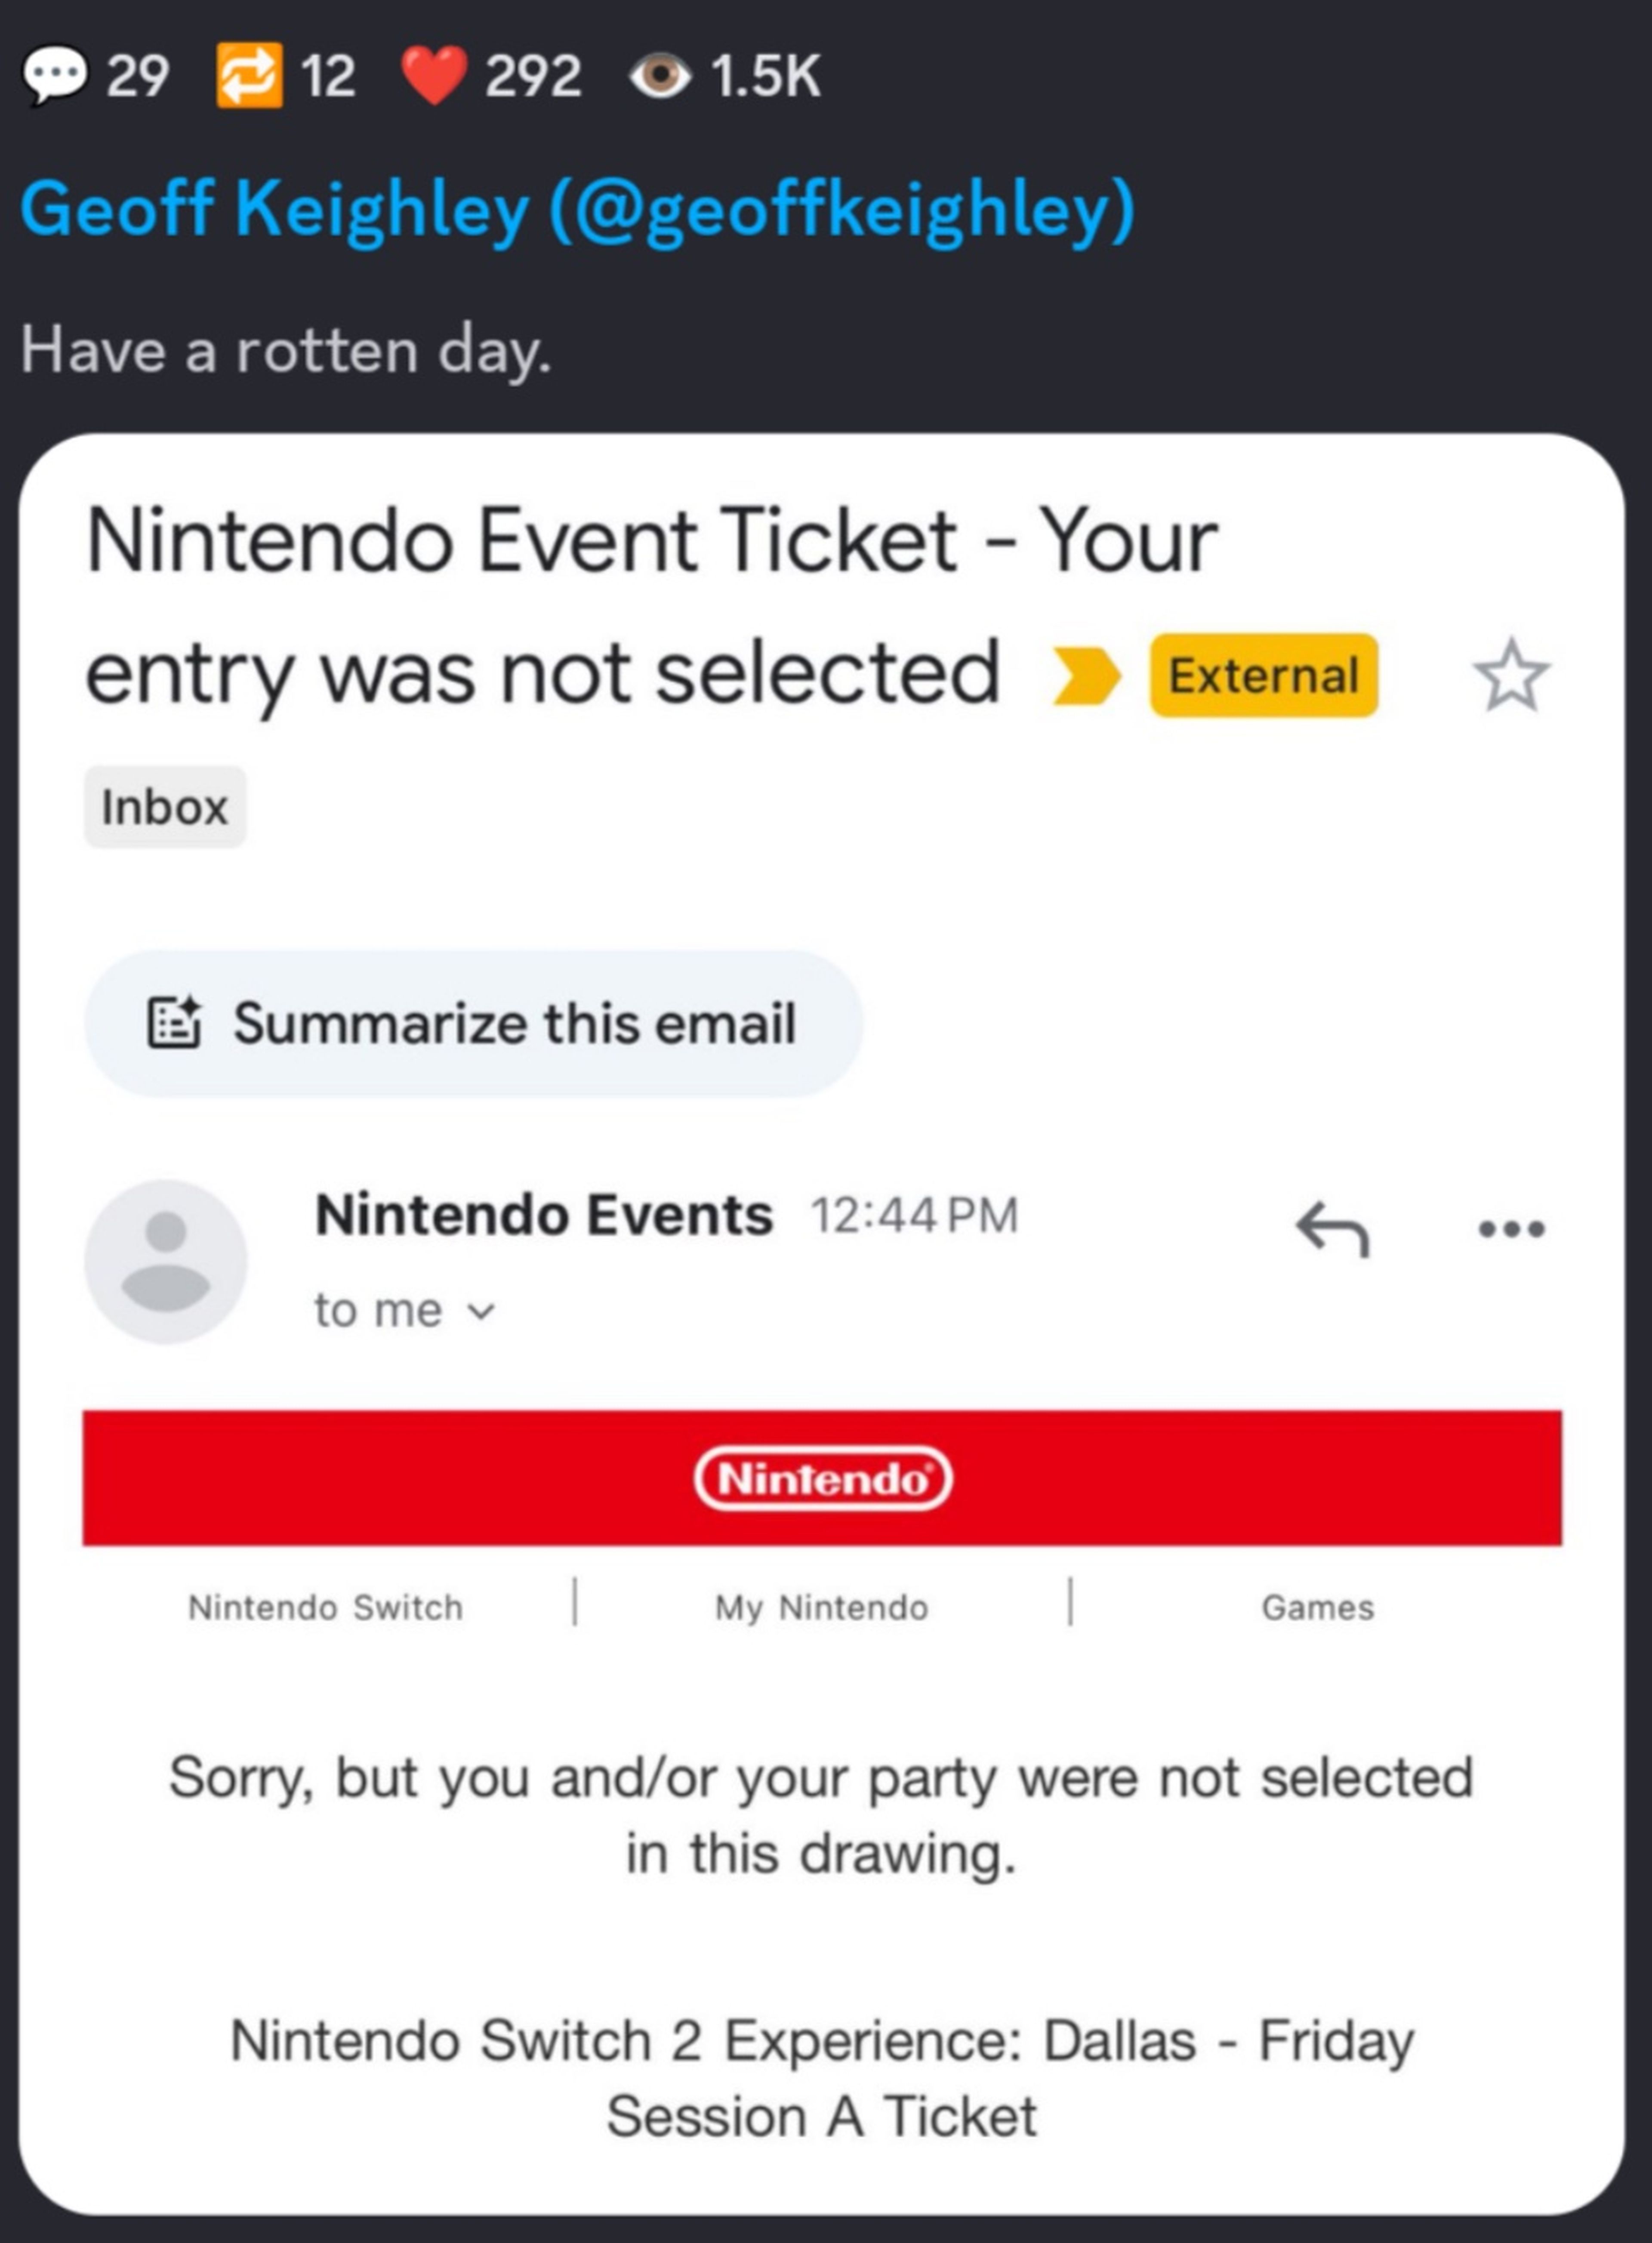This screenshot has width=1652, height=2243.
Task: Click the reply arrow icon
Action: (x=1332, y=1229)
